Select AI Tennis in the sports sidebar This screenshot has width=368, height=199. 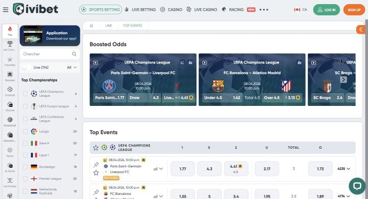(x=10, y=167)
